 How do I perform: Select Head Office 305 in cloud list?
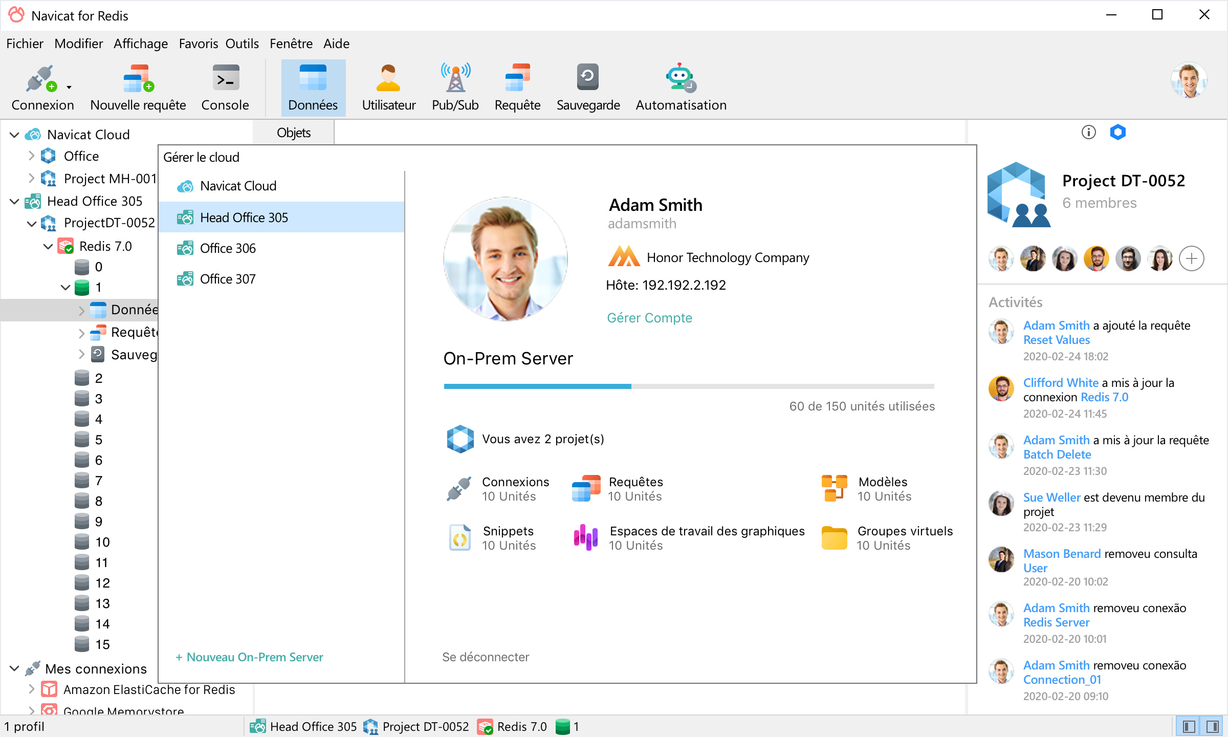(281, 217)
